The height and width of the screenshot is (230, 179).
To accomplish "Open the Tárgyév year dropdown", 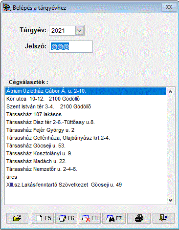I will (x=79, y=30).
